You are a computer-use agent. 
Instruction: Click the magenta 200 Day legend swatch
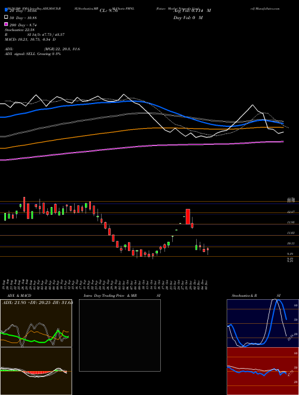[x=6, y=24]
